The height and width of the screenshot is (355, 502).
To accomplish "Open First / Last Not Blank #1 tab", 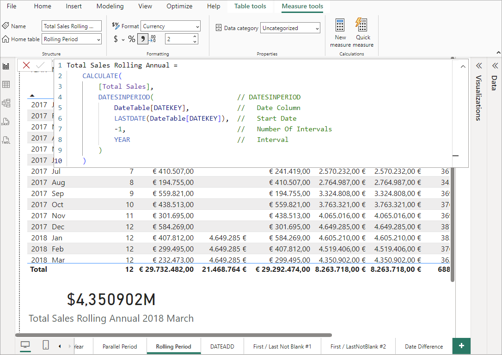I will click(282, 346).
